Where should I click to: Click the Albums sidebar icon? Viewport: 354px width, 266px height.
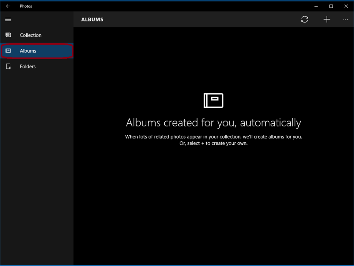pos(8,51)
